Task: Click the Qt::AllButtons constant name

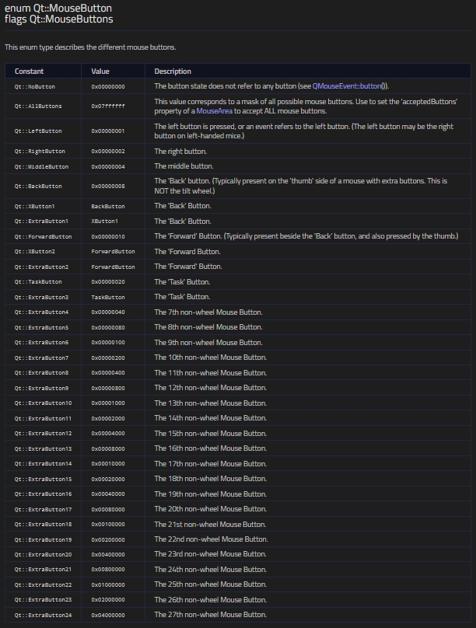Action: [x=37, y=106]
